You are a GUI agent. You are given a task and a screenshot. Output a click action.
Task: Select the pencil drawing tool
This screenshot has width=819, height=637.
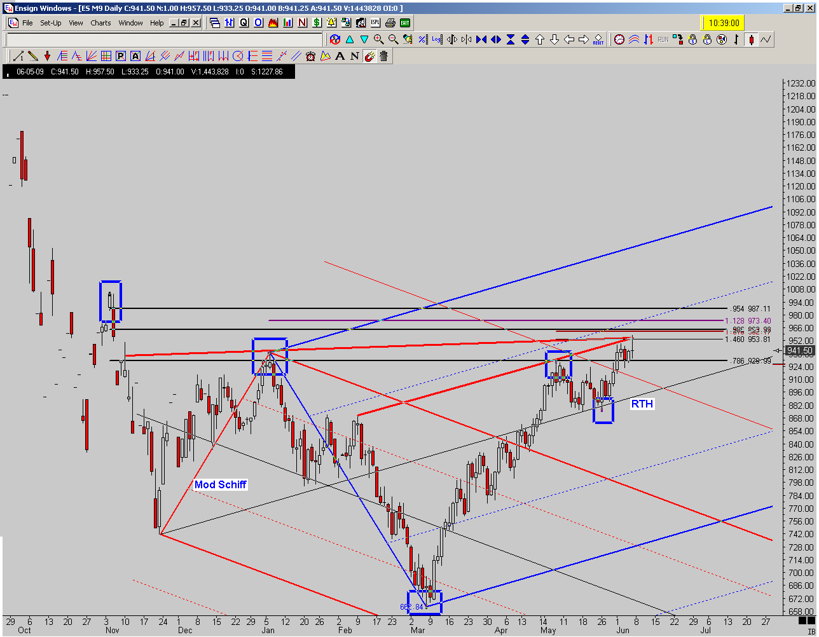click(32, 56)
